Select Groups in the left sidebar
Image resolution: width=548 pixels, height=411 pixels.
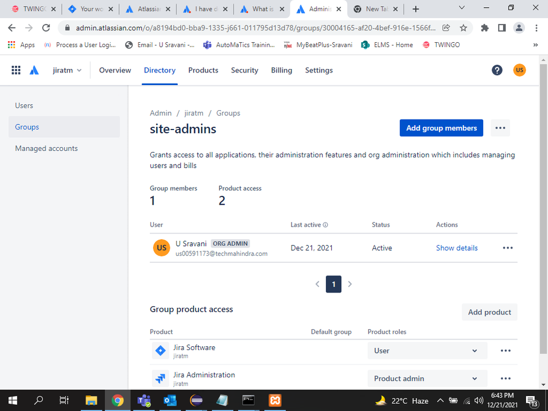tap(64, 127)
